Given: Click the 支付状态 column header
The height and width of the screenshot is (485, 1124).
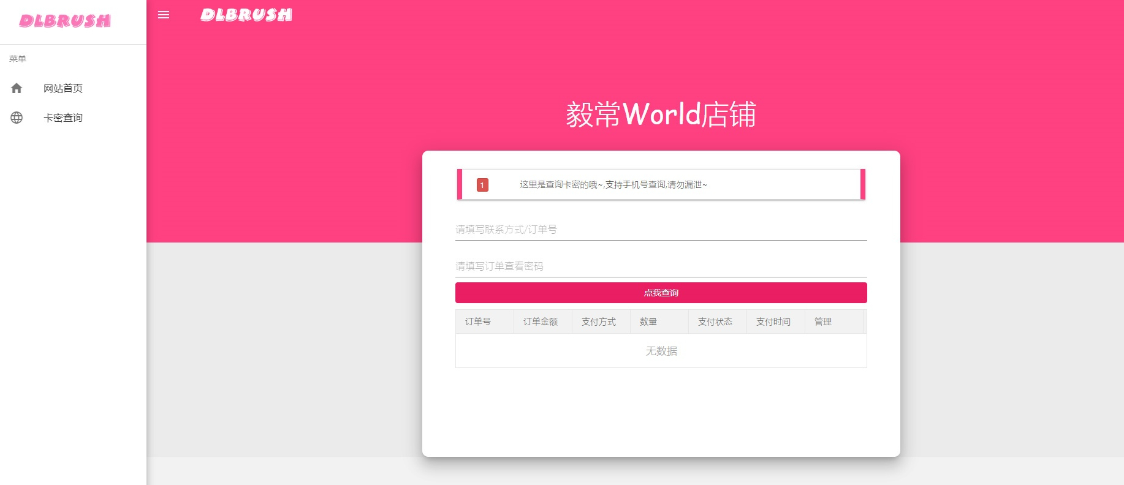Looking at the screenshot, I should pyautogui.click(x=718, y=321).
